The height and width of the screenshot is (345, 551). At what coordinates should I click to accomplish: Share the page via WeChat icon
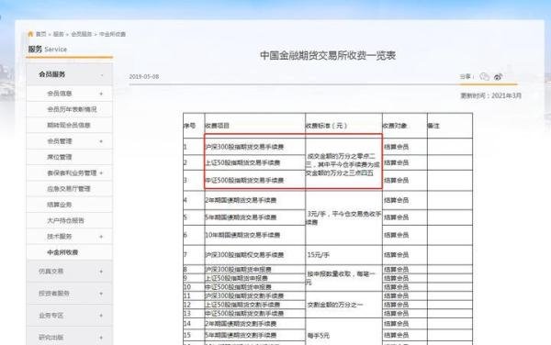[485, 76]
